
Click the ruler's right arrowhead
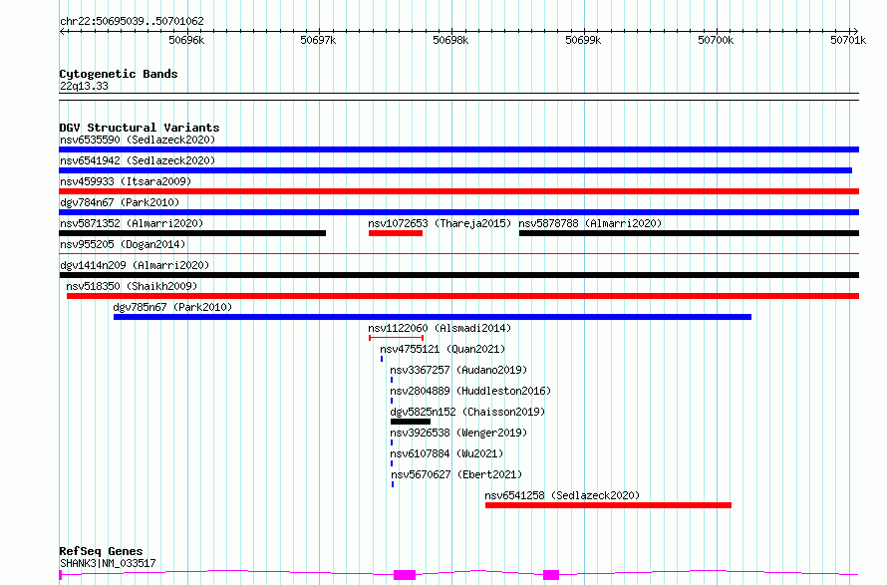click(x=856, y=32)
